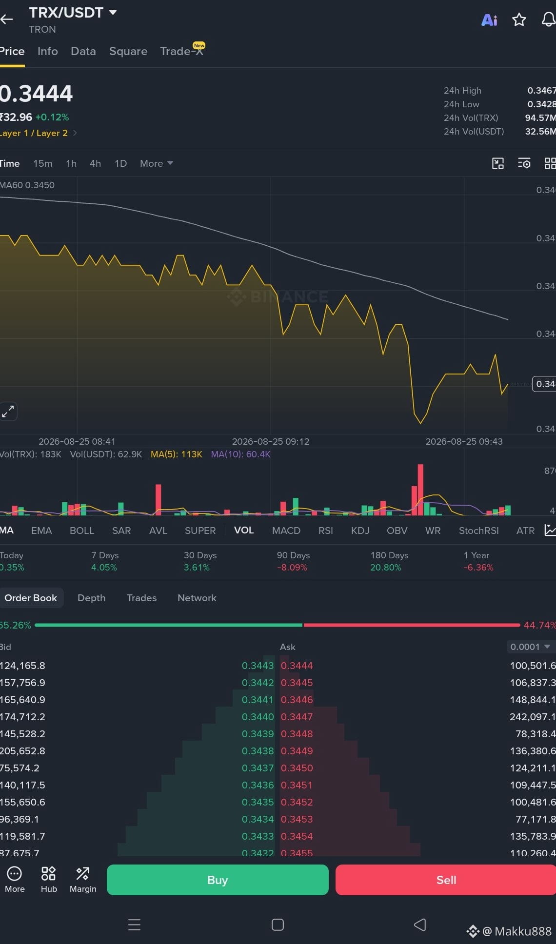This screenshot has width=556, height=944.
Task: Tap the bid/ask ratio bar
Action: pos(278,625)
